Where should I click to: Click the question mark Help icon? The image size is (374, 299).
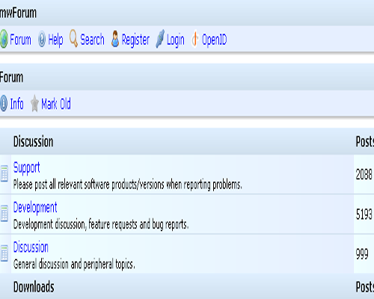point(42,39)
